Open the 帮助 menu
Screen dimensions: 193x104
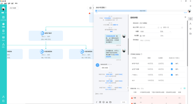click(x=16, y=3)
